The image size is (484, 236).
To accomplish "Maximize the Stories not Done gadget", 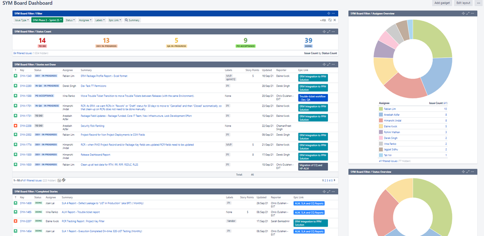I will click(x=329, y=64).
